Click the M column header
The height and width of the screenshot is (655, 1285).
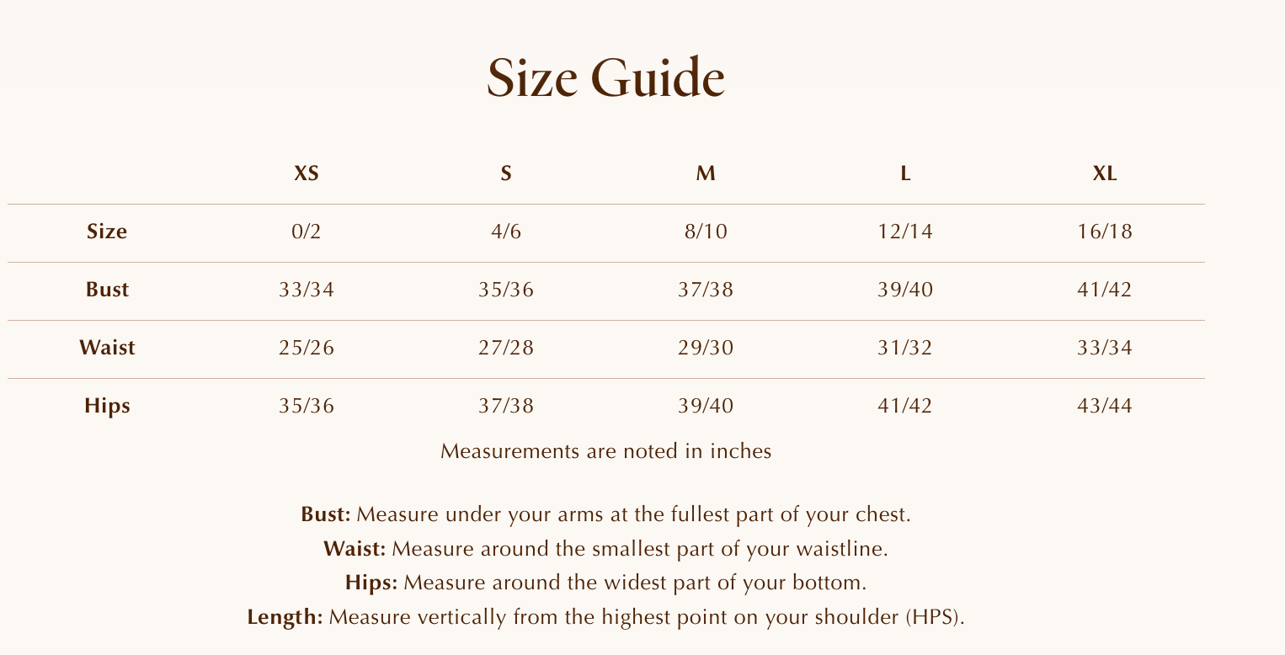(x=706, y=173)
